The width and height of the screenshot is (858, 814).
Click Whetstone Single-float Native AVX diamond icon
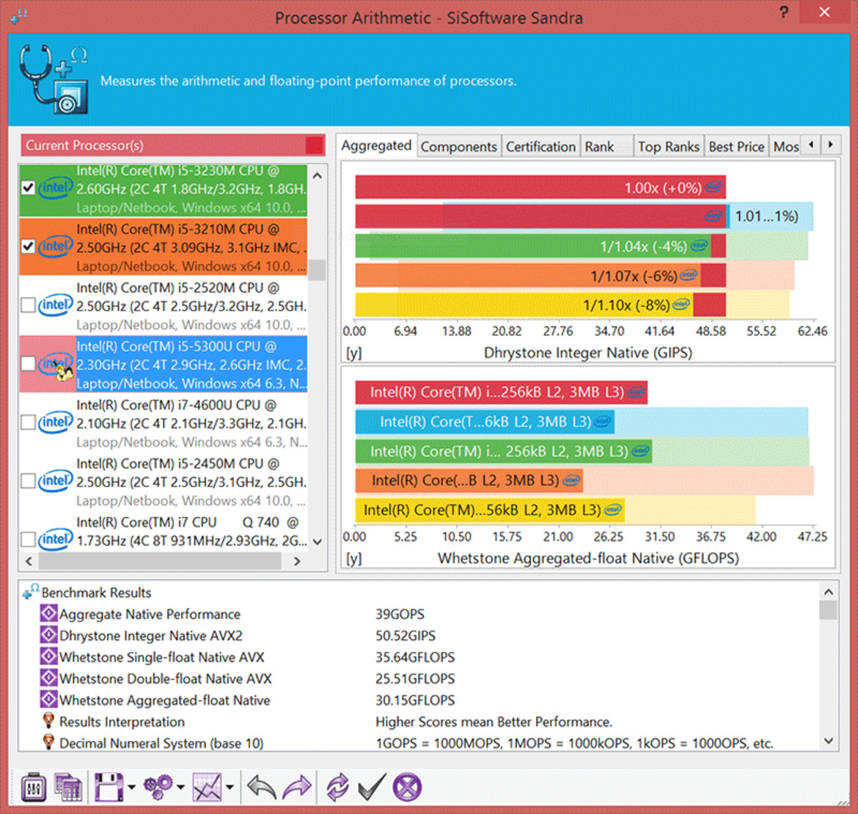(48, 656)
